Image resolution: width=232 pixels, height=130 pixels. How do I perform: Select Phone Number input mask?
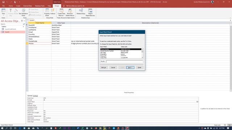click(x=121, y=49)
